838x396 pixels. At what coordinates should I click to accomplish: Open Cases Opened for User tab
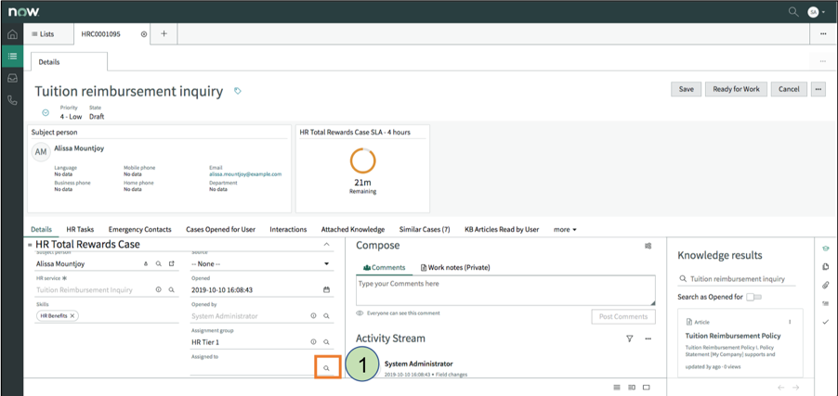tap(221, 229)
